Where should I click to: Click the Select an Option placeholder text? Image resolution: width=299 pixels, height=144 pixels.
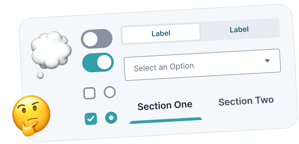[x=164, y=67]
